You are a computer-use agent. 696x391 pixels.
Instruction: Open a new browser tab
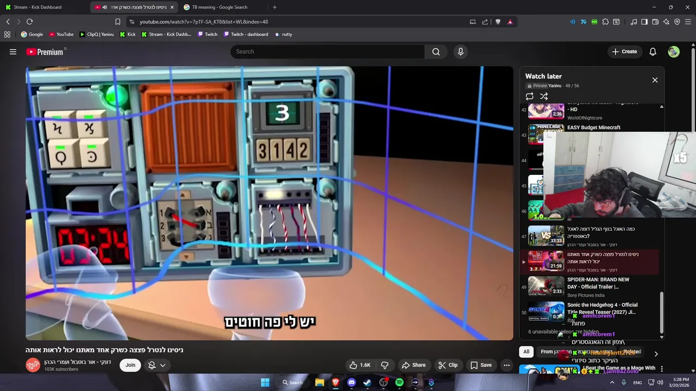[x=275, y=7]
